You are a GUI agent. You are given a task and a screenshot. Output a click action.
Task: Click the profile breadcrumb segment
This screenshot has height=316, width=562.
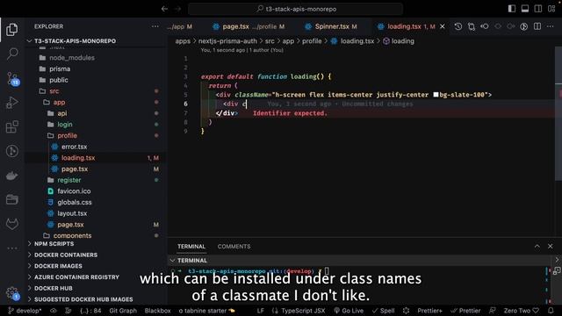coord(312,41)
